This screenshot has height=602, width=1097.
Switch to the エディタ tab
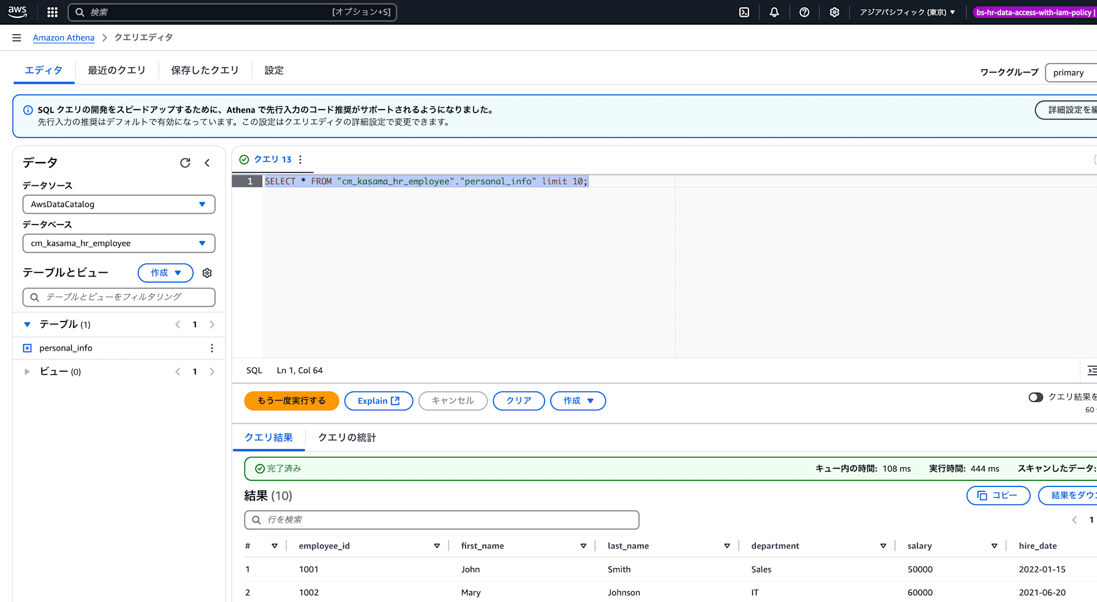pyautogui.click(x=44, y=71)
